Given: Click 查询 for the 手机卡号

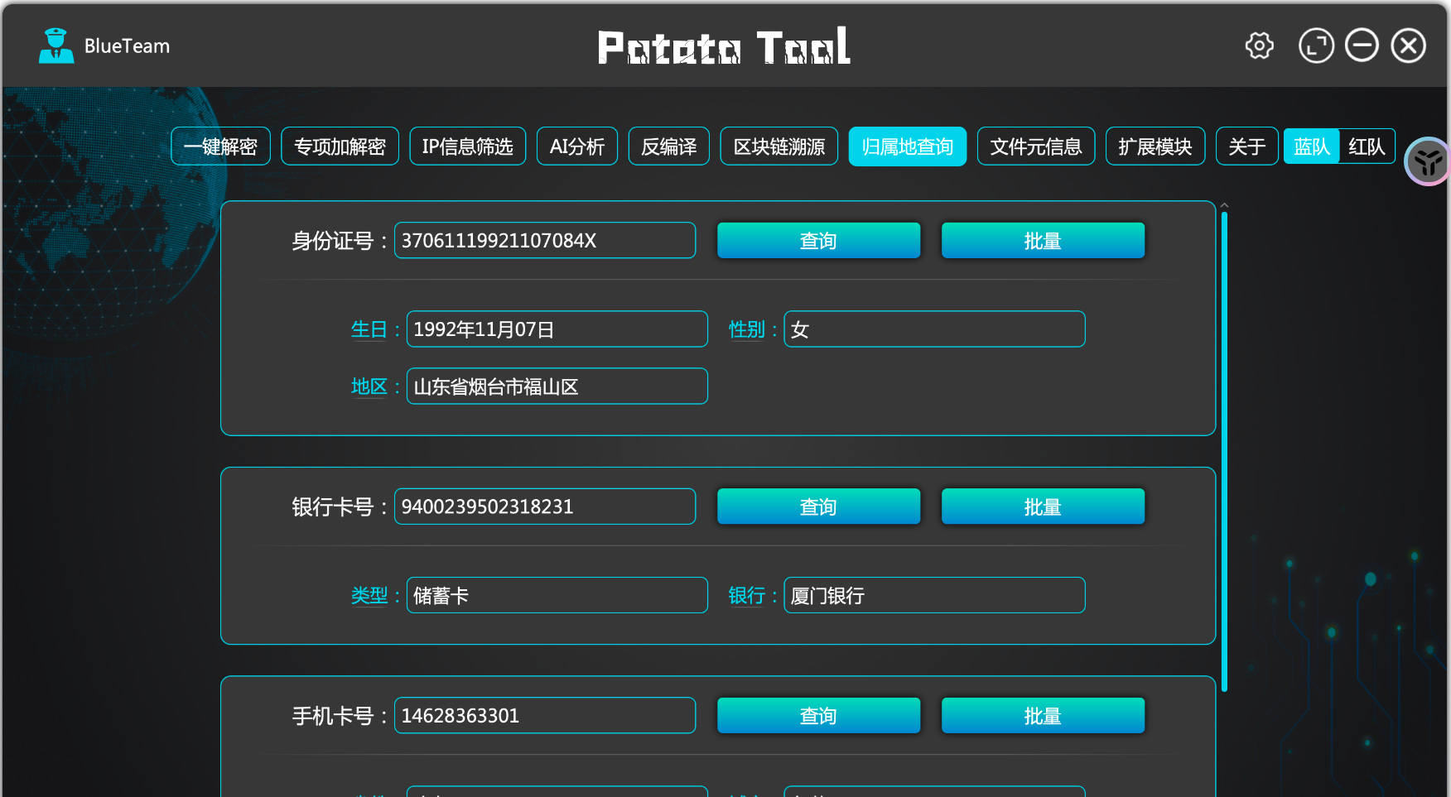Looking at the screenshot, I should (819, 715).
